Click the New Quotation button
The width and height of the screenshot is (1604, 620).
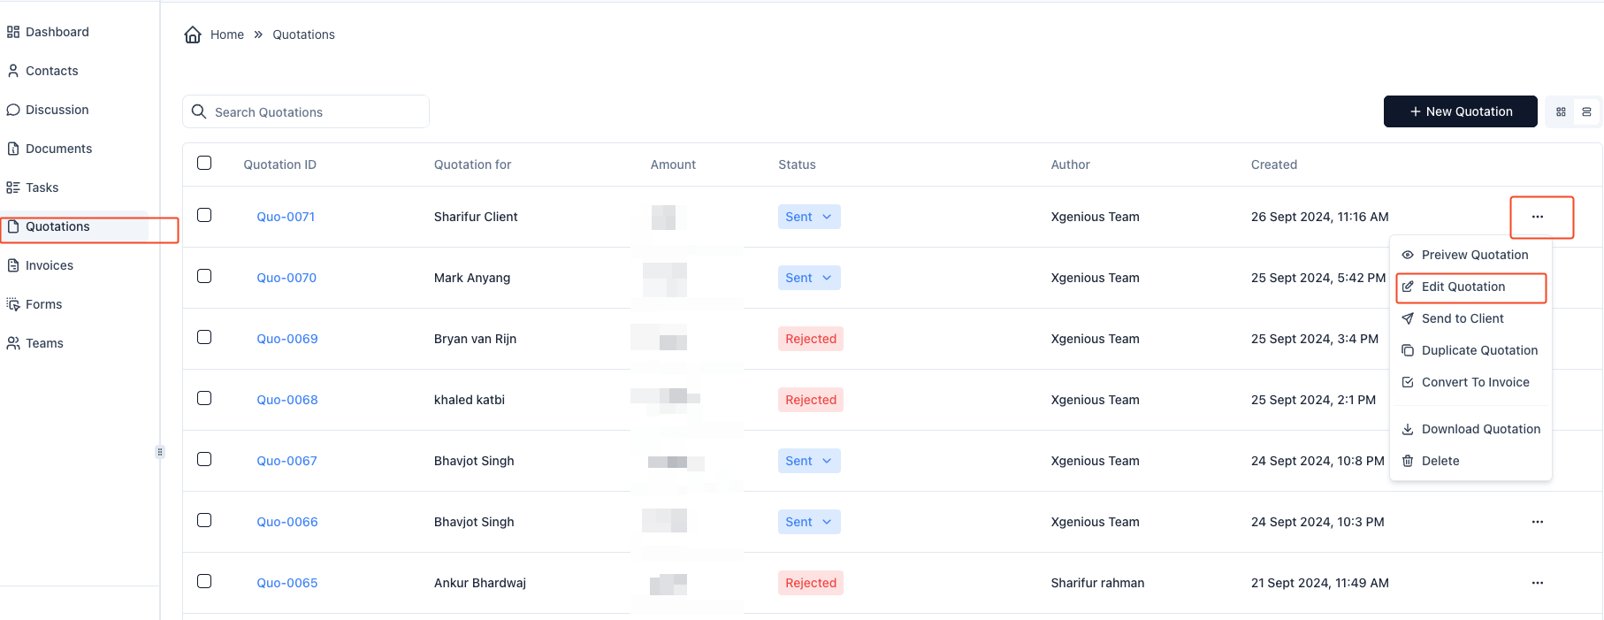[x=1460, y=111]
